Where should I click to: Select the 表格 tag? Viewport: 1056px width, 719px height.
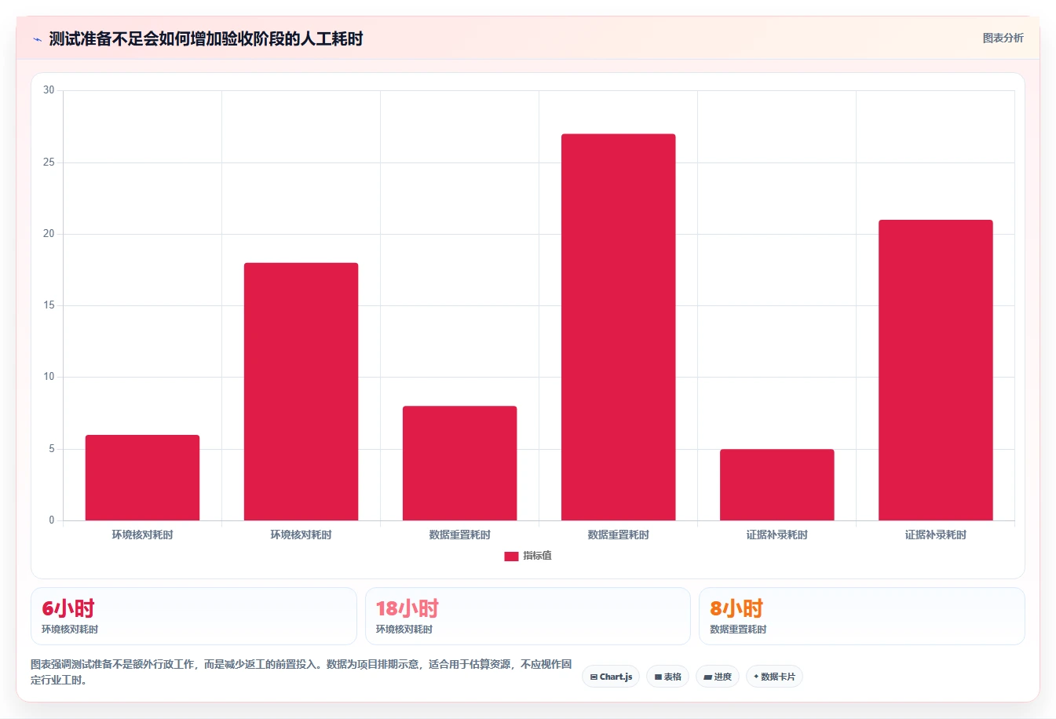pyautogui.click(x=667, y=677)
